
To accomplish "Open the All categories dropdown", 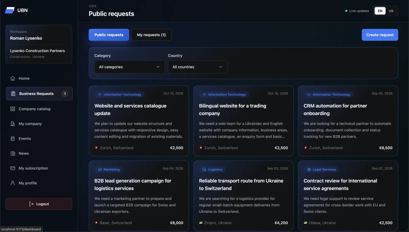I will (x=129, y=67).
